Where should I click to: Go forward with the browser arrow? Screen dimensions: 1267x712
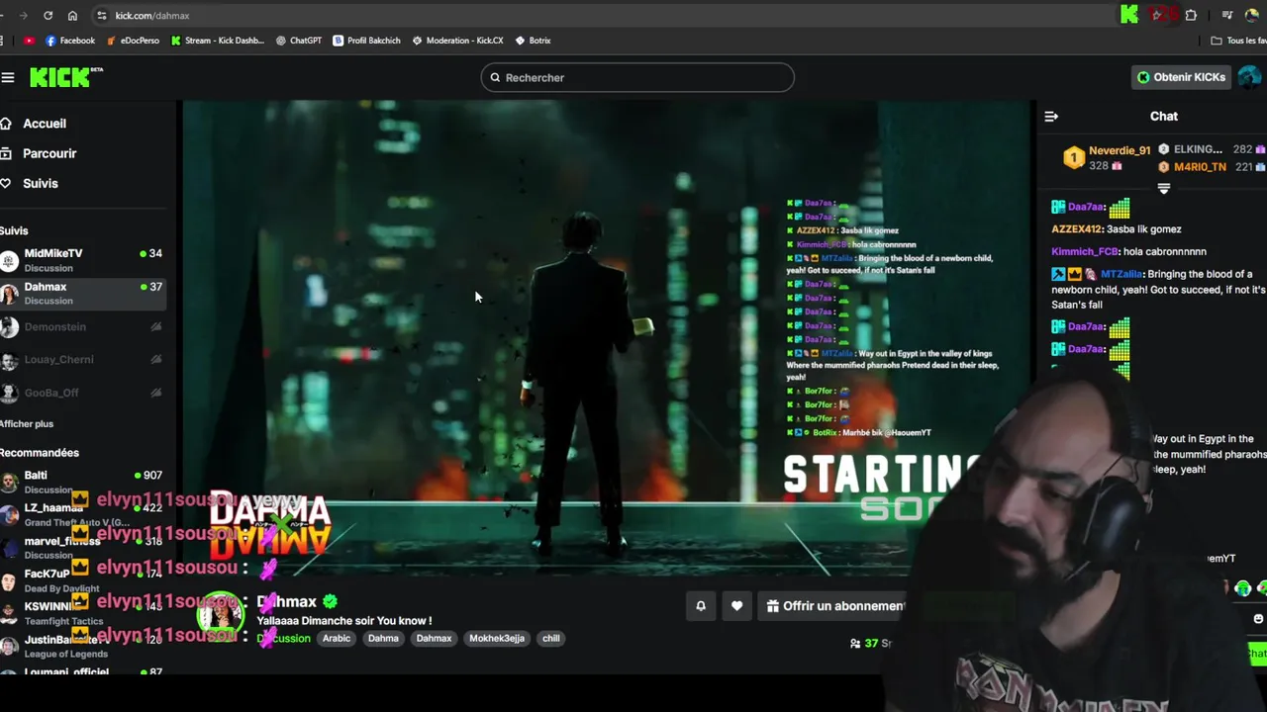23,16
